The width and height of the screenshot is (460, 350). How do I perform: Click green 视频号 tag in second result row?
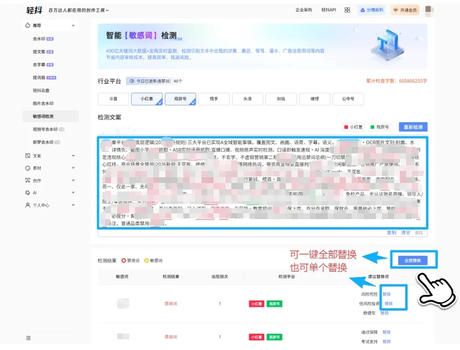[x=275, y=337]
